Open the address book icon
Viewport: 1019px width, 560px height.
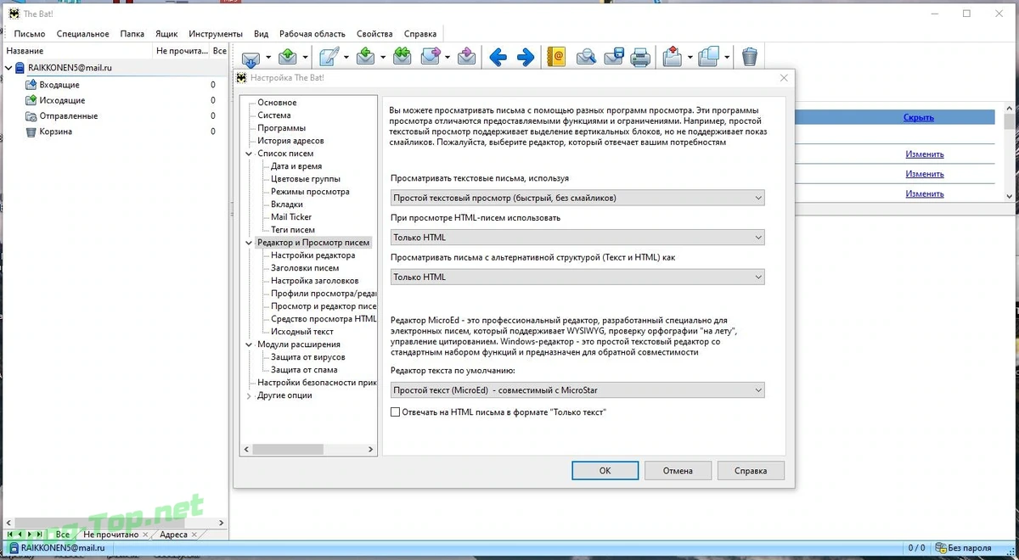click(x=556, y=57)
